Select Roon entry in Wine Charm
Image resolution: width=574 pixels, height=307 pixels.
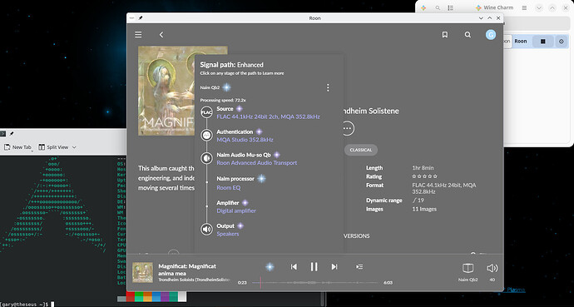[x=520, y=42]
